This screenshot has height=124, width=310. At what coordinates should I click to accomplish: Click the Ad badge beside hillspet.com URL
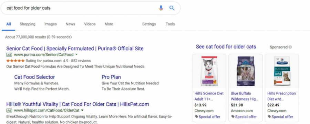[x=9, y=110]
